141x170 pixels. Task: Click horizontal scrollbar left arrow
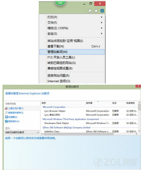[42, 134]
